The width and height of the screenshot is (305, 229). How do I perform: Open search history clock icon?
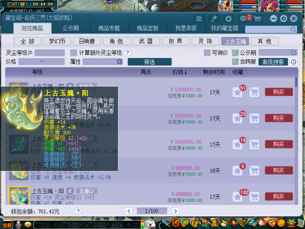294,62
